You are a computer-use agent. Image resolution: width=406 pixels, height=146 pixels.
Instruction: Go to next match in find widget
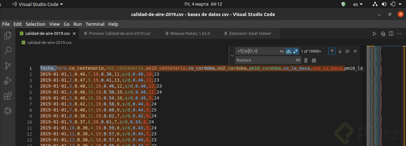[340, 51]
